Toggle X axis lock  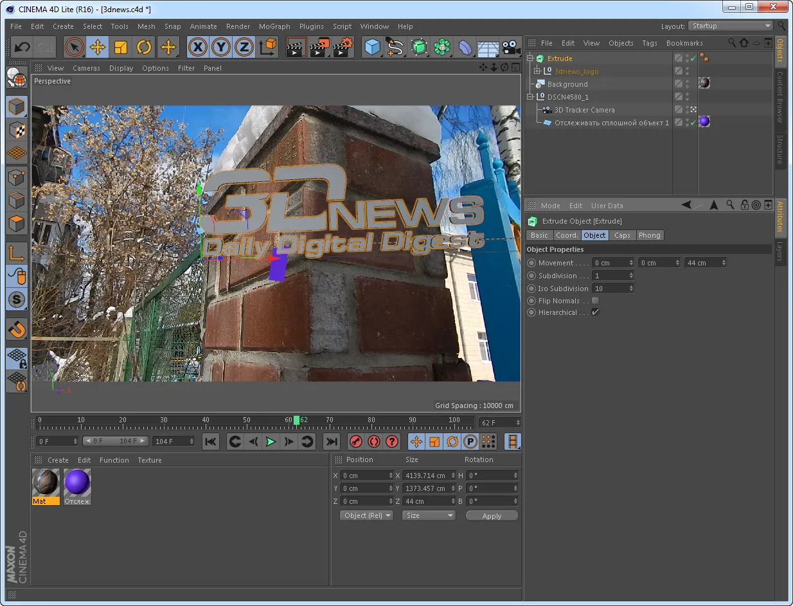click(x=198, y=47)
